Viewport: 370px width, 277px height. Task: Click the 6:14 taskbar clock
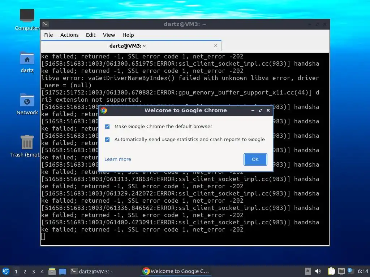(363, 271)
